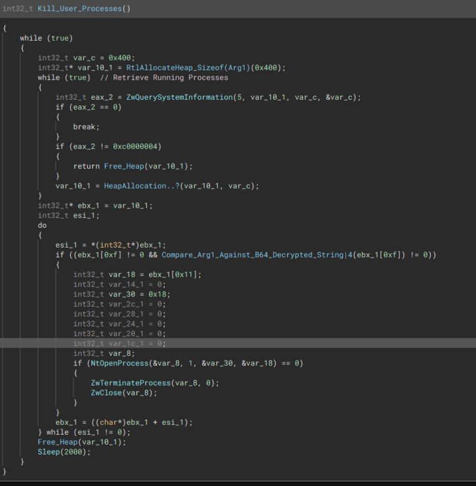
Task: Click the var_c variable in its declaration
Action: (x=82, y=58)
